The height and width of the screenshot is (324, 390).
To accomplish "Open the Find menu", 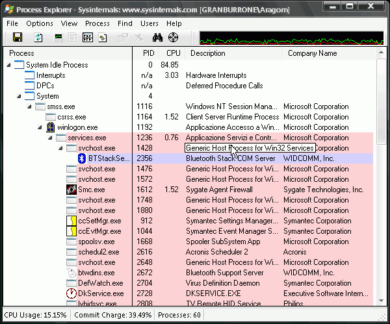I will coord(125,23).
